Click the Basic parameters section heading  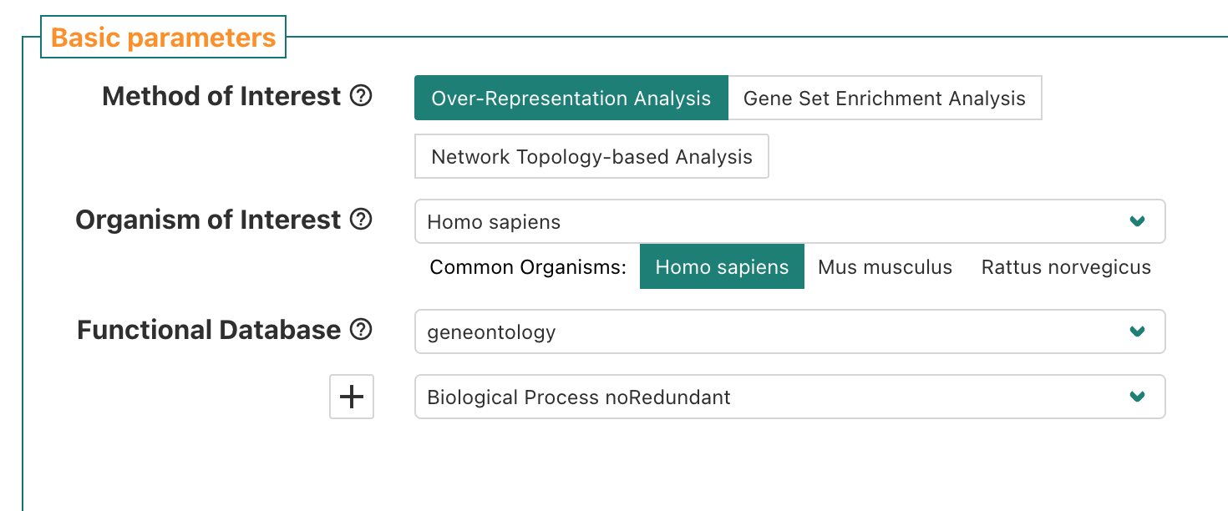(x=164, y=38)
